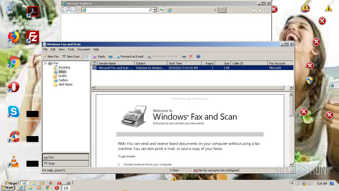Select the Firefox desktop icon
This screenshot has width=339, height=191.
coord(14,39)
